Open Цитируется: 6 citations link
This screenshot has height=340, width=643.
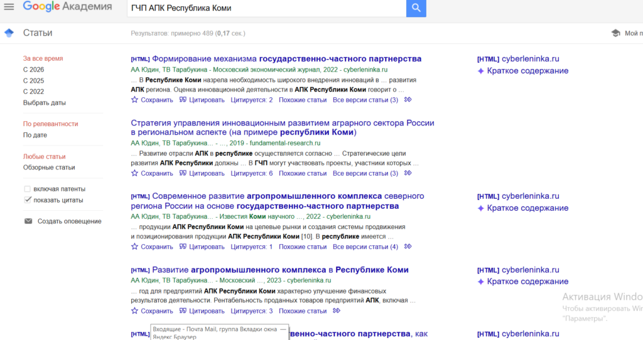tap(251, 173)
